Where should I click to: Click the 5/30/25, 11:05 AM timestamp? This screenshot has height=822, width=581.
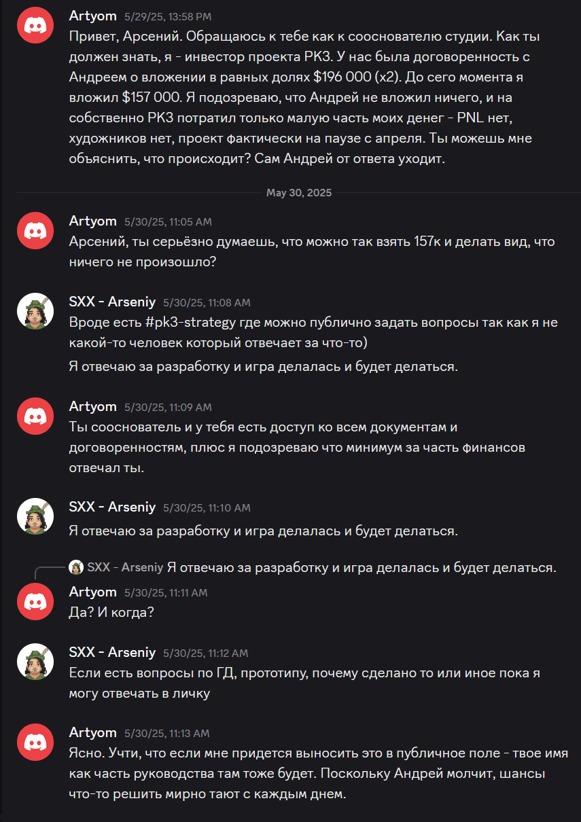(168, 221)
